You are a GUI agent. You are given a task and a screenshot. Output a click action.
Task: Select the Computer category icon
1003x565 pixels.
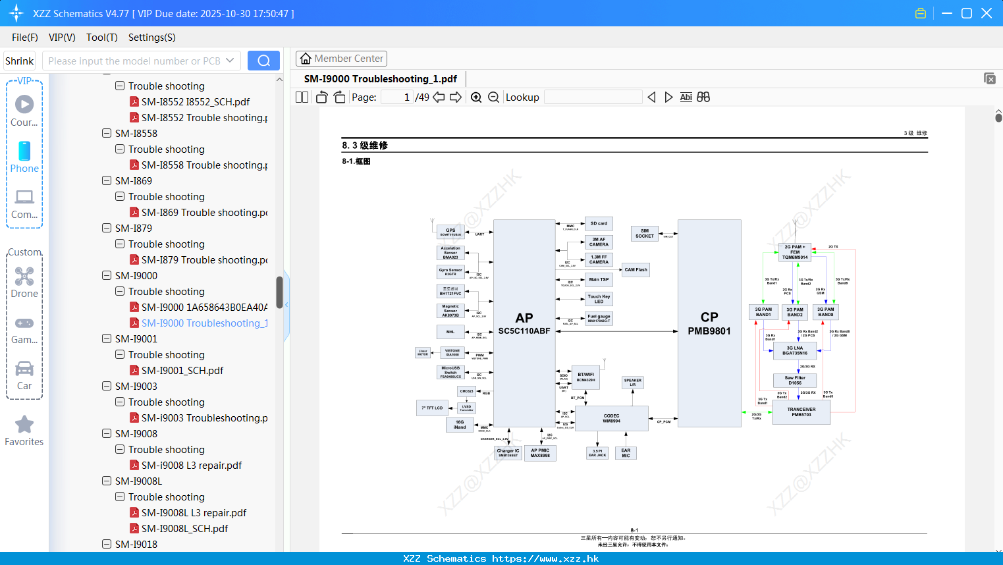(24, 197)
